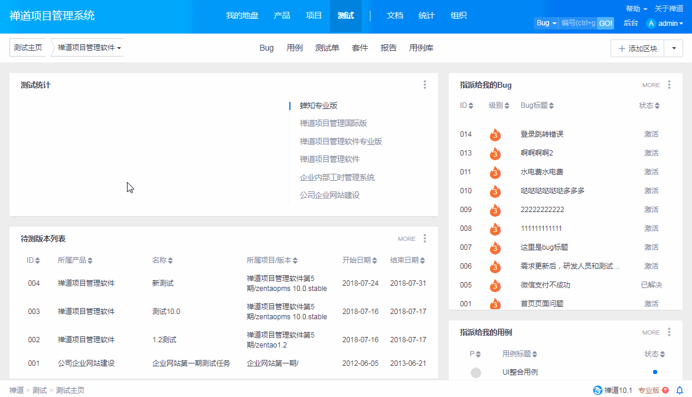Click the 添加区块 button
Screen dimensions: 692x397
coord(637,48)
